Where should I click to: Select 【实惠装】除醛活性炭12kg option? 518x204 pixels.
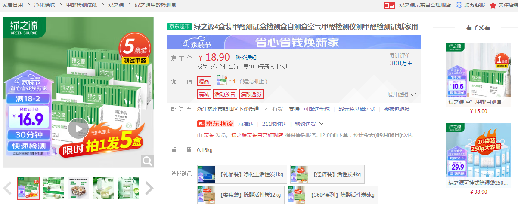tap(241, 195)
